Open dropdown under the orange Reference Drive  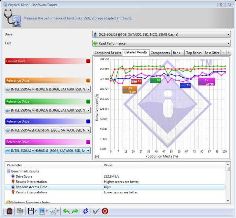click(48, 89)
